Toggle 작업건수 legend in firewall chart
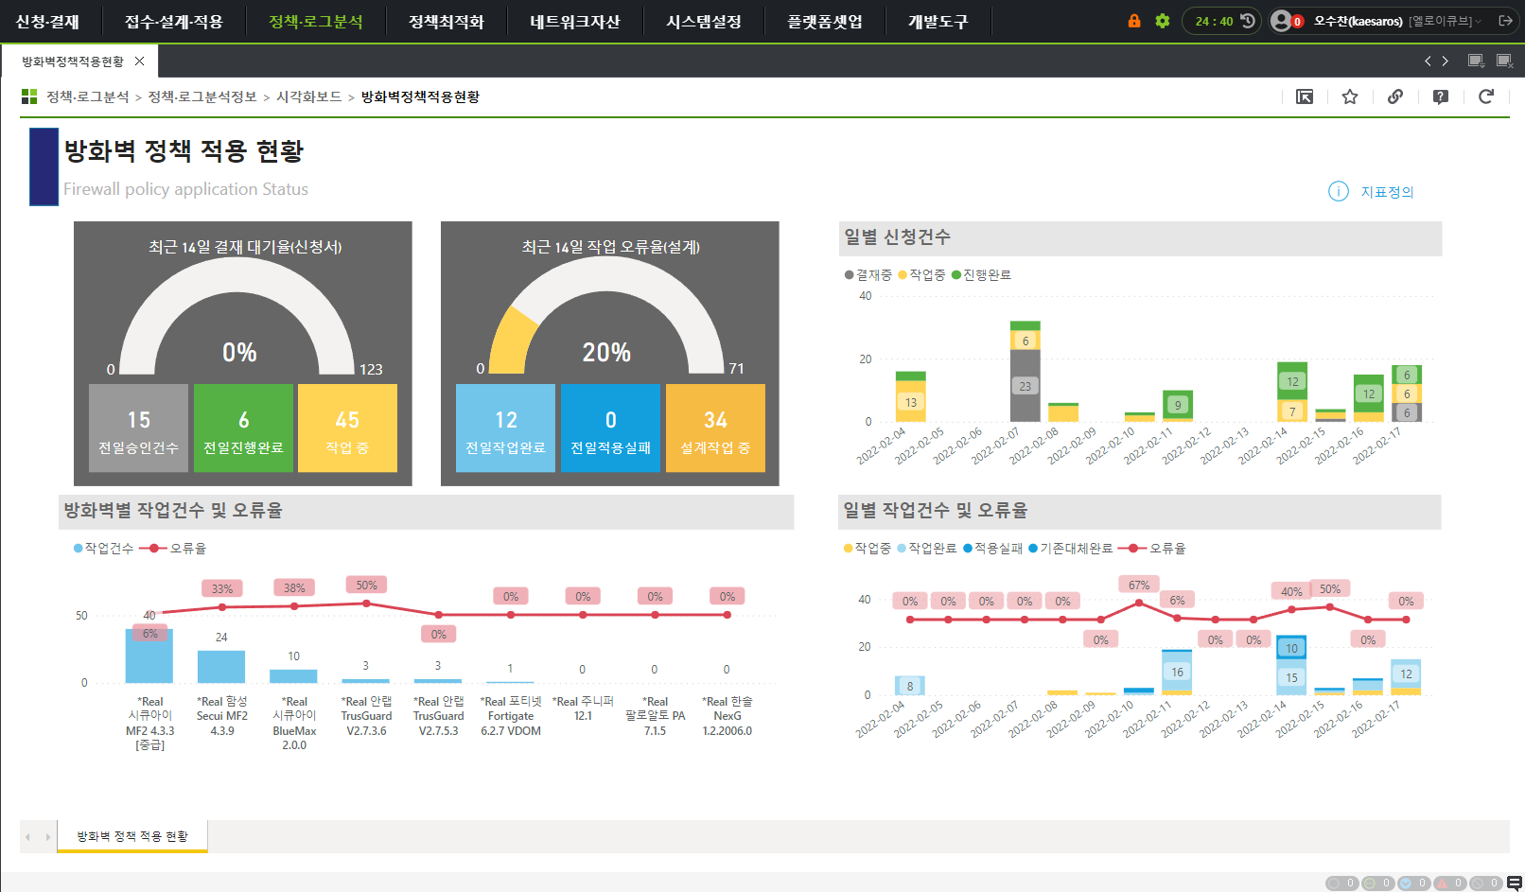 pos(103,549)
